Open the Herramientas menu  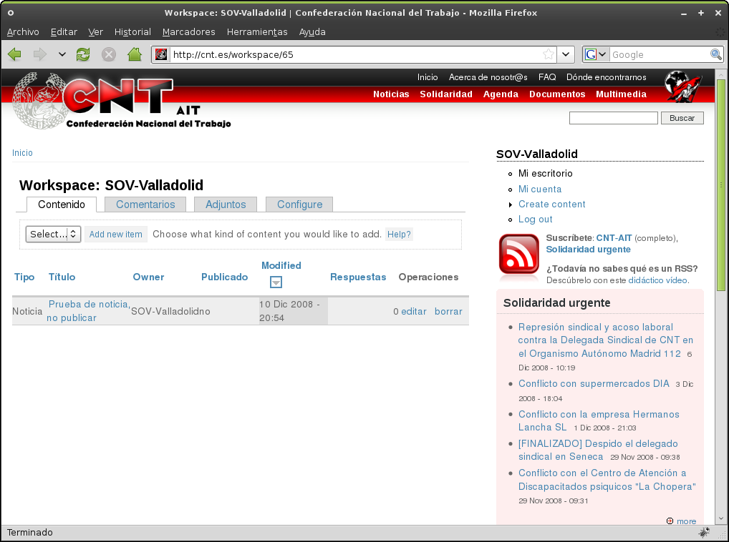click(257, 32)
